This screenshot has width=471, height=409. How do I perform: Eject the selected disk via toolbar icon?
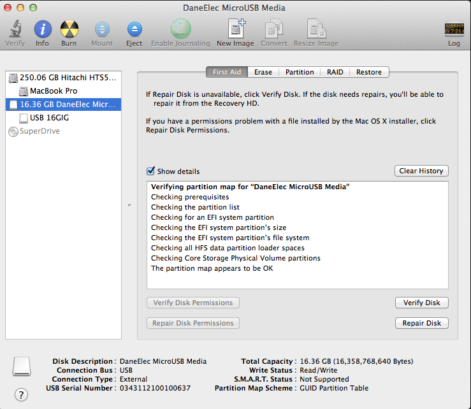pyautogui.click(x=134, y=29)
